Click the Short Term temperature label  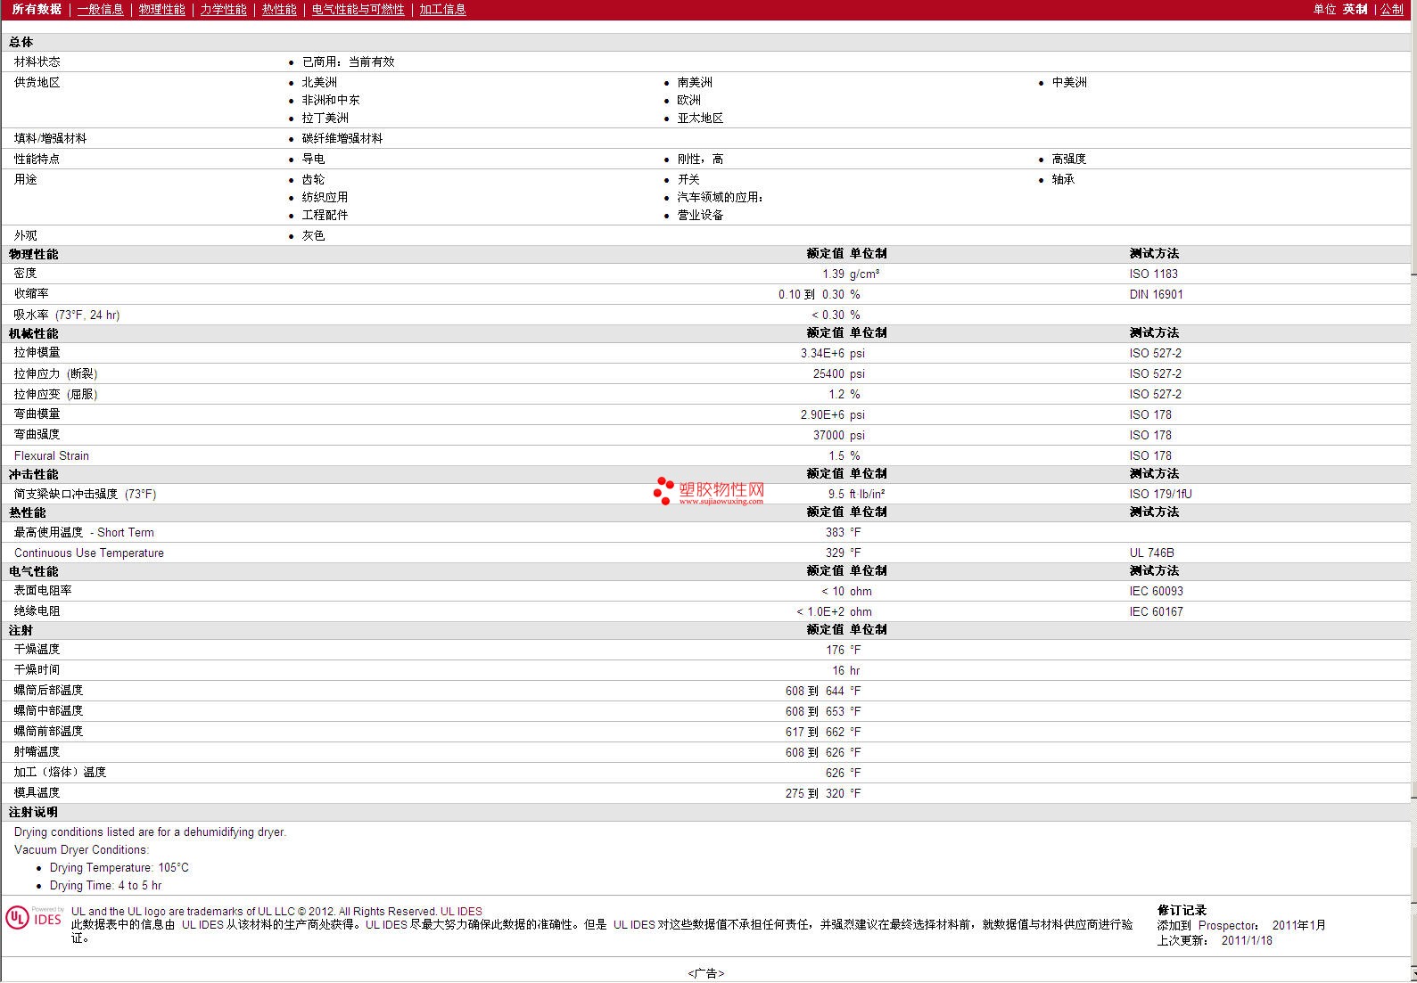point(122,532)
